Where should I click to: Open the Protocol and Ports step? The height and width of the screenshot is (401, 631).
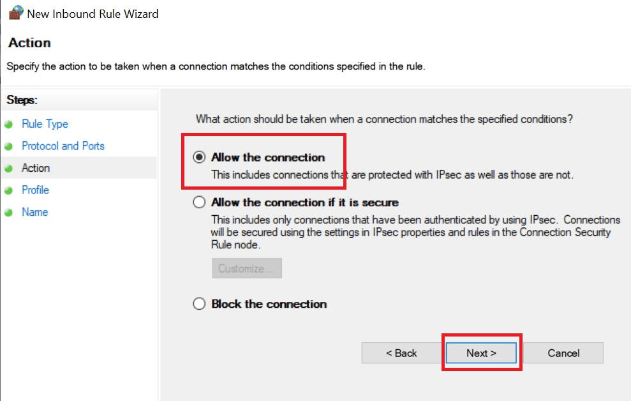pyautogui.click(x=63, y=146)
